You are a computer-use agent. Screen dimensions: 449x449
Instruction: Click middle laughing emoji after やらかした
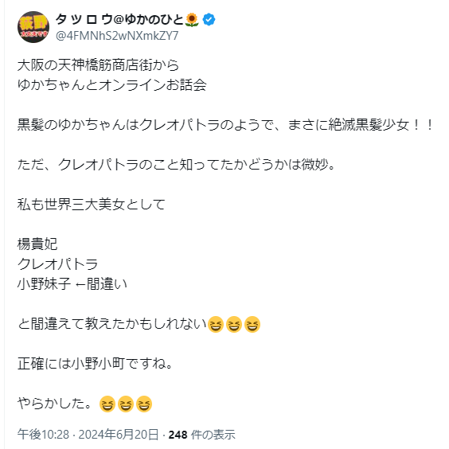tap(126, 404)
